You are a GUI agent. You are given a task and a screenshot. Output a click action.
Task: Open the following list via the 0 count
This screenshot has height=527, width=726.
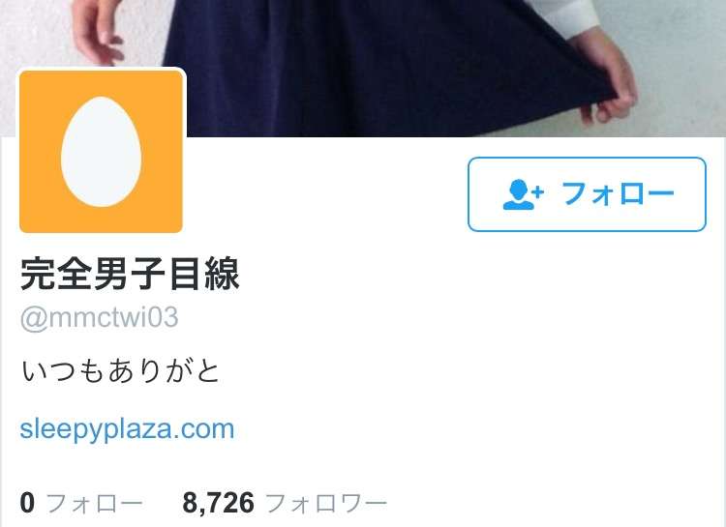pos(27,503)
